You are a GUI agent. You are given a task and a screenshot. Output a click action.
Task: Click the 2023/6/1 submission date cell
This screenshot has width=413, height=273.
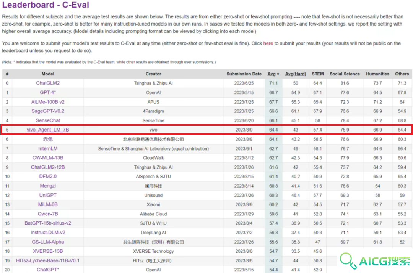pos(244,149)
